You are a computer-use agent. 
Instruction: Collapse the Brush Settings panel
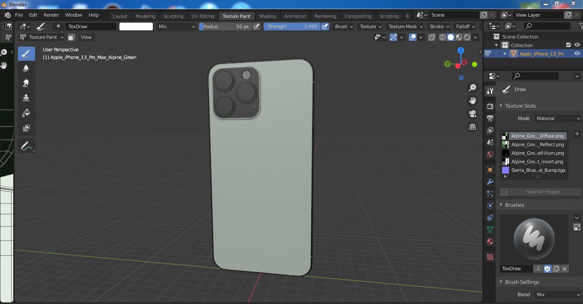501,282
